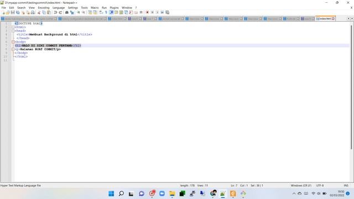Open the ? help menu
The height and width of the screenshot is (199, 354).
[136, 8]
